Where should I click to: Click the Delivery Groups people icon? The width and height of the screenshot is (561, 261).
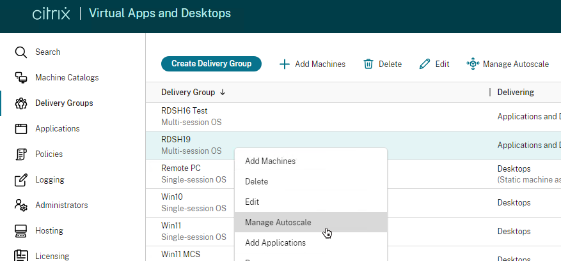pos(20,103)
